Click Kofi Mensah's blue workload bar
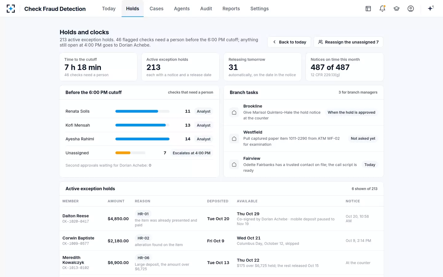 coord(141,125)
